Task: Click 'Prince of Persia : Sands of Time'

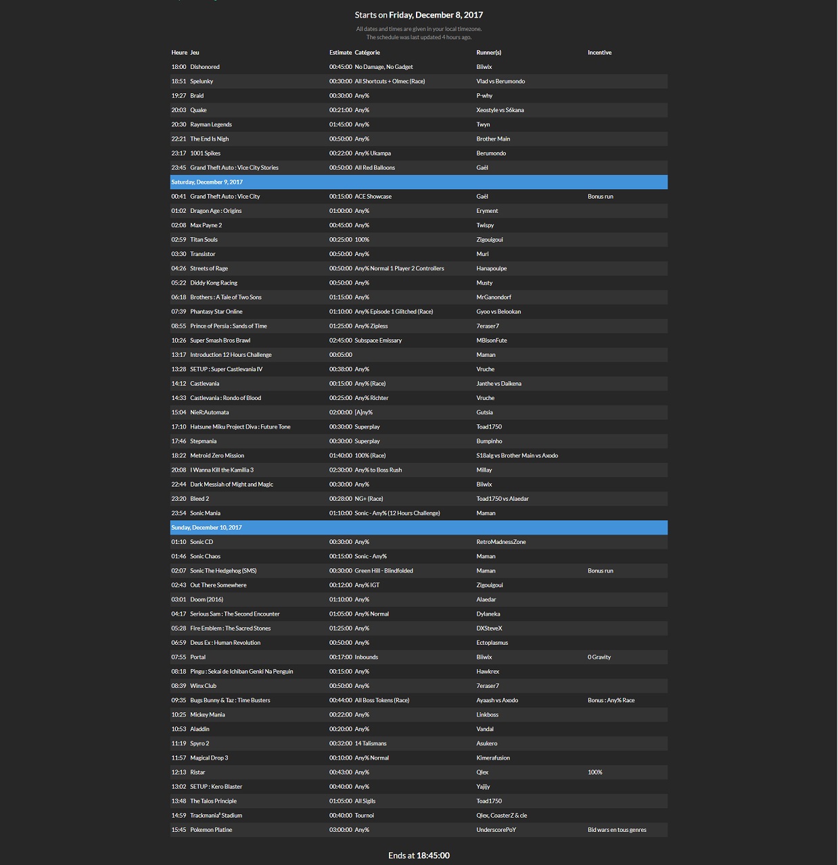Action: click(x=229, y=326)
